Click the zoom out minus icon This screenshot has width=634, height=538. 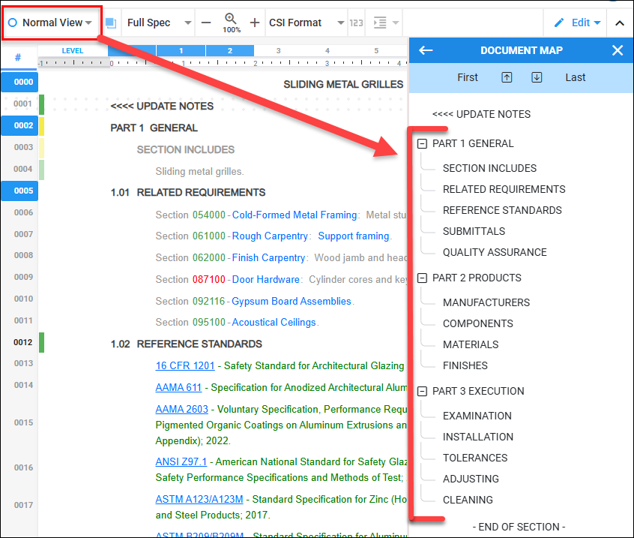pyautogui.click(x=206, y=23)
